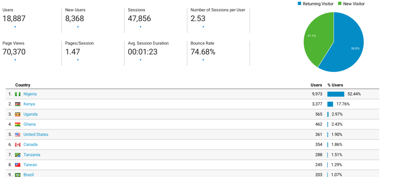Click the Ghana flag icon
Viewport: 402px width, 177px height.
coord(18,125)
